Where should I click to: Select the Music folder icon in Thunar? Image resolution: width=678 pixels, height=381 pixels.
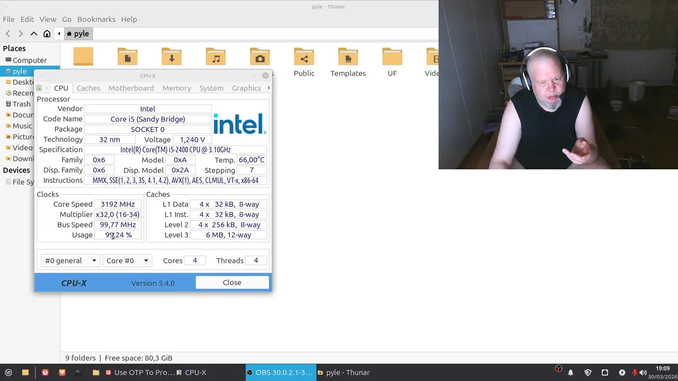point(216,57)
